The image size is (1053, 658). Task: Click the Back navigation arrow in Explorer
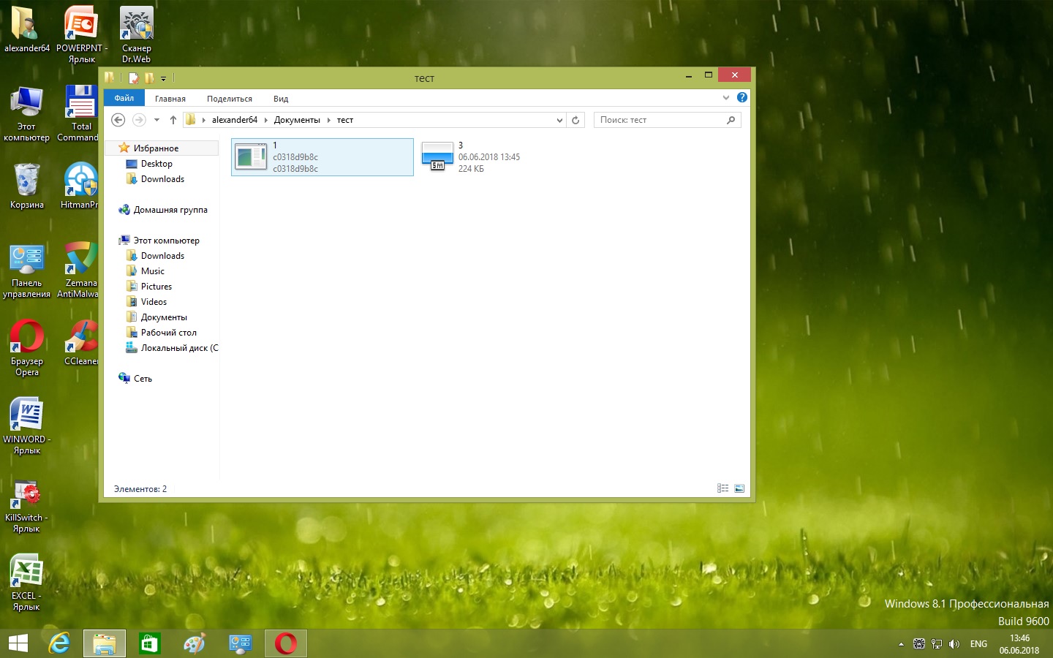point(118,120)
